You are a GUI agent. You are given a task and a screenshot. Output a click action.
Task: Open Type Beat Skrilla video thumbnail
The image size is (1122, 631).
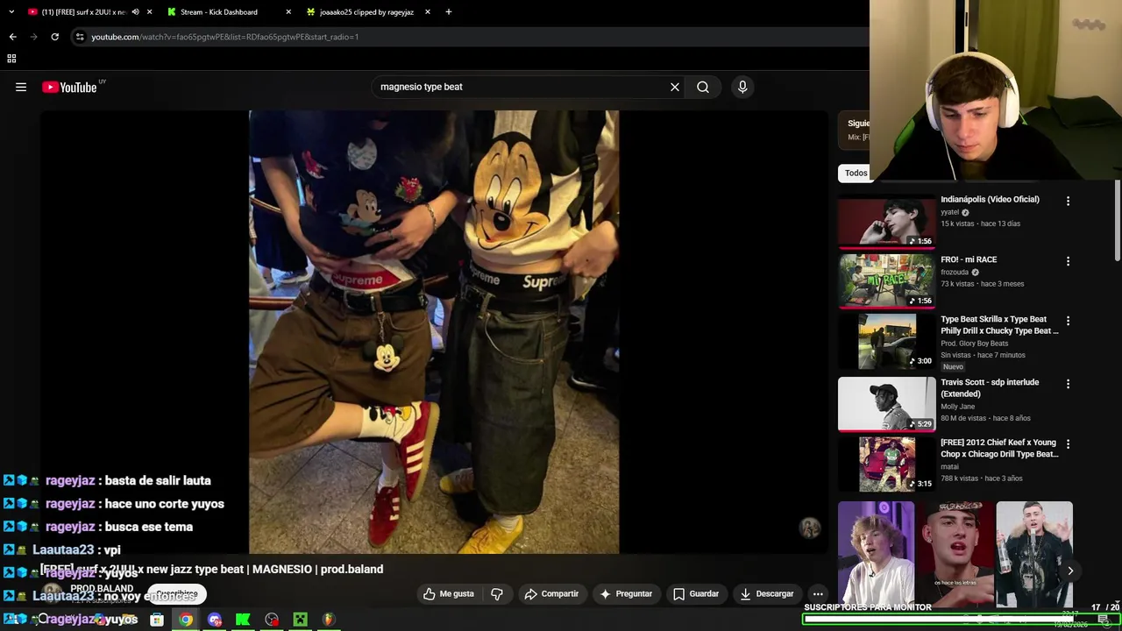886,341
